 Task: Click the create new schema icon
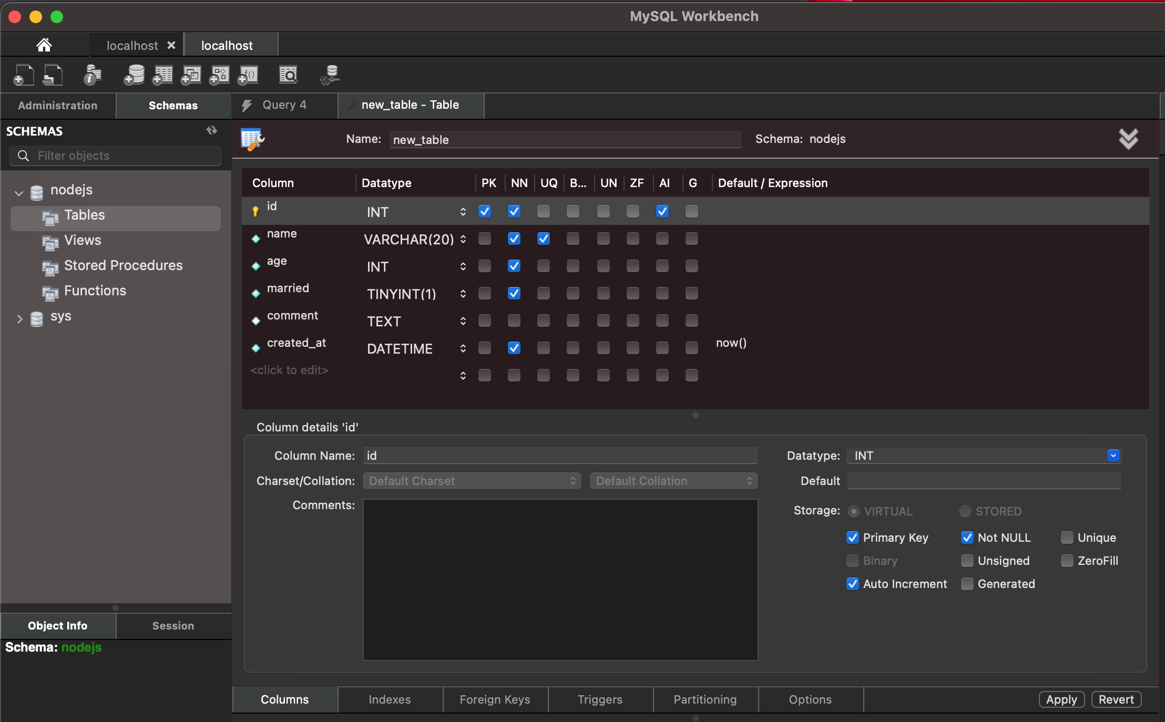click(x=134, y=75)
